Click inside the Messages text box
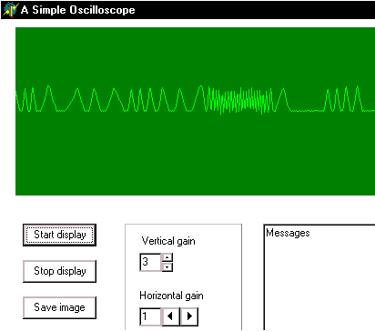 point(319,277)
